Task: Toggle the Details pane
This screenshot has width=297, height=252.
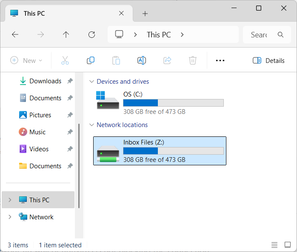Action: pyautogui.click(x=268, y=60)
